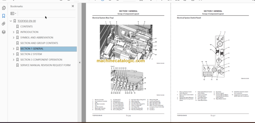Image resolution: width=255 pixels, height=123 pixels.
Task: Click 'Group 2 Component Layout' on page T1-2-6
Action: [128, 14]
